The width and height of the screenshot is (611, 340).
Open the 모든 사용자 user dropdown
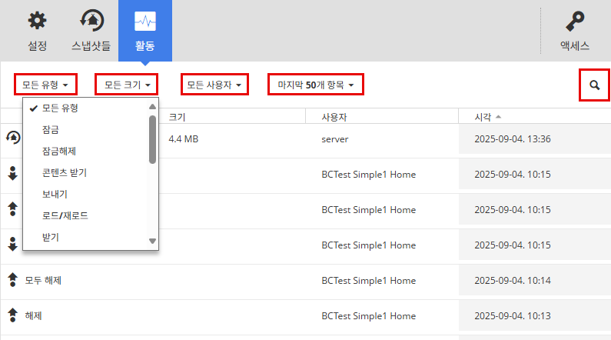(x=214, y=84)
